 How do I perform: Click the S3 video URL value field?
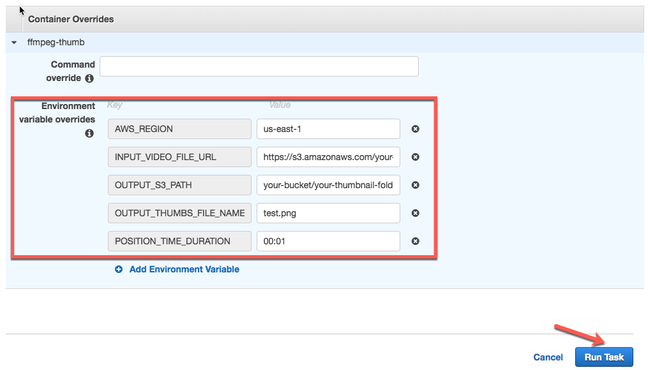coord(328,157)
